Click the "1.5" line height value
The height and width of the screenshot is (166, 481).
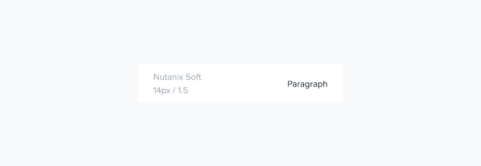click(x=183, y=91)
